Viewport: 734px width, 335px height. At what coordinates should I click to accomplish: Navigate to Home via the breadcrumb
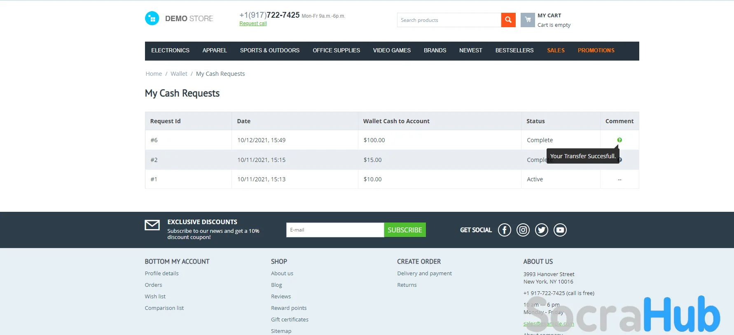(x=154, y=74)
